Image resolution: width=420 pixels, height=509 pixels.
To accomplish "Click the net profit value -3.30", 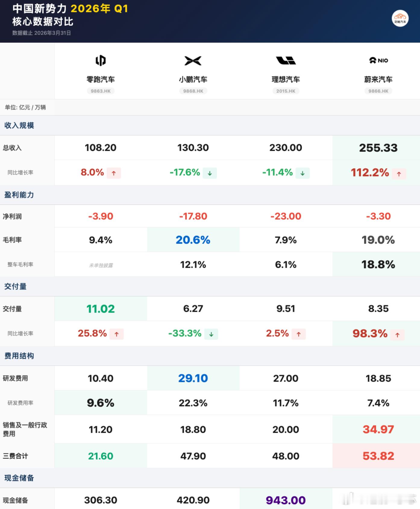I will click(378, 216).
